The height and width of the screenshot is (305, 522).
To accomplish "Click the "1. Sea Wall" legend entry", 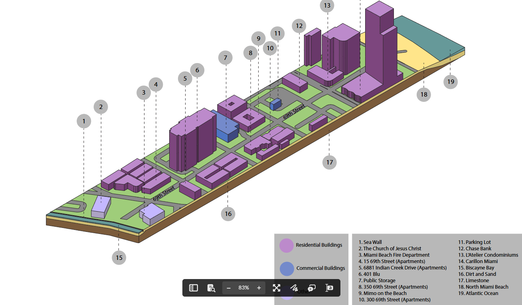I will pos(370,242).
